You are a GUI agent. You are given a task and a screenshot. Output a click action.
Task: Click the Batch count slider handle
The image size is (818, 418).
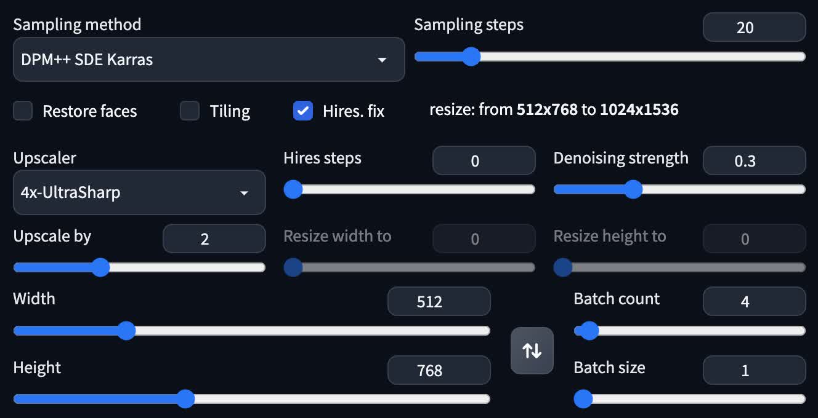pyautogui.click(x=588, y=331)
